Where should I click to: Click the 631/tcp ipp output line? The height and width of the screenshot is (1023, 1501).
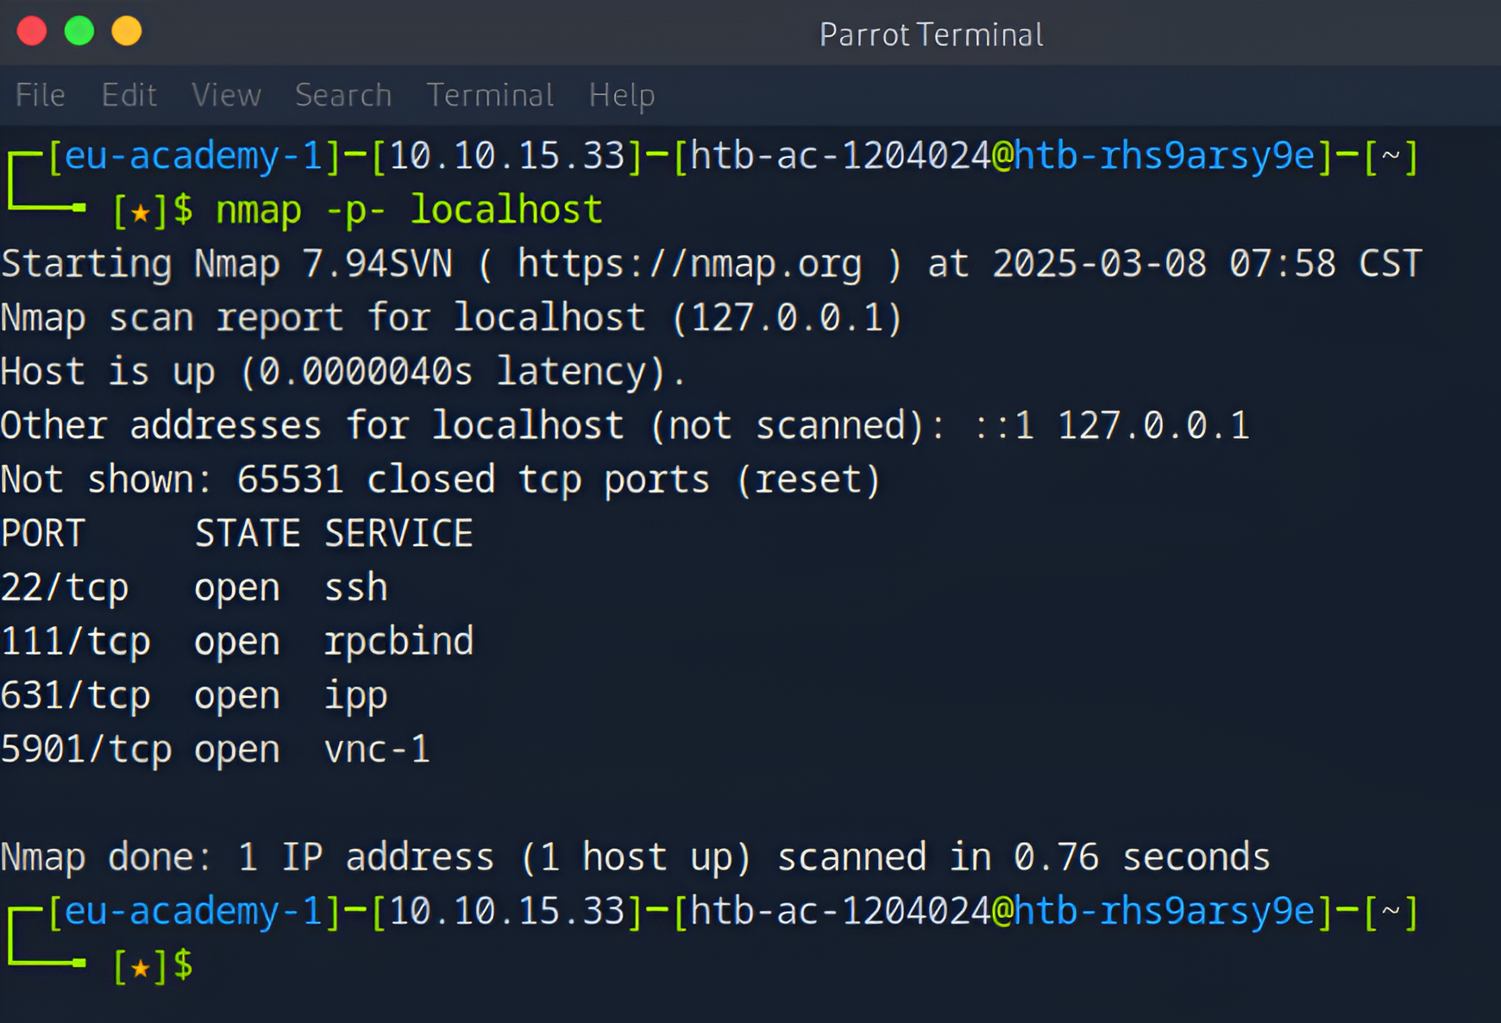tap(194, 696)
